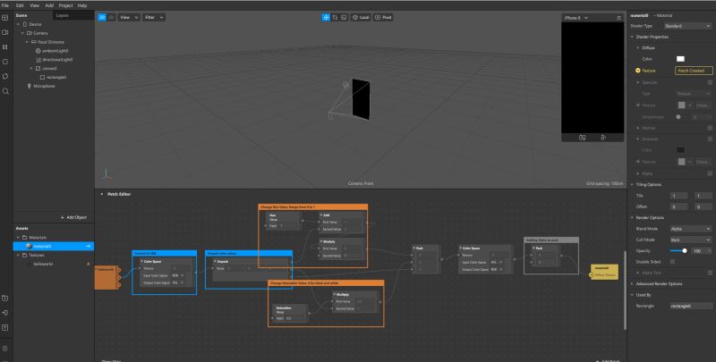Viewport: 716px width, 362px height.
Task: Enable the Emissive checkbox
Action: point(710,139)
